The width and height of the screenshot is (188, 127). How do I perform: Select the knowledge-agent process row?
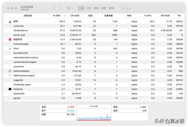coord(94,85)
